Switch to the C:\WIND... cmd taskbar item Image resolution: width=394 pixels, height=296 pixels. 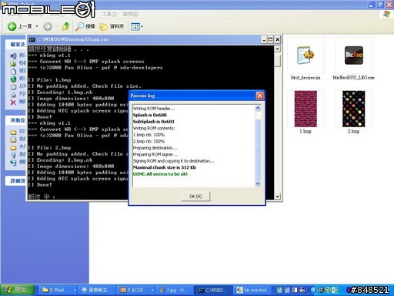[213, 290]
